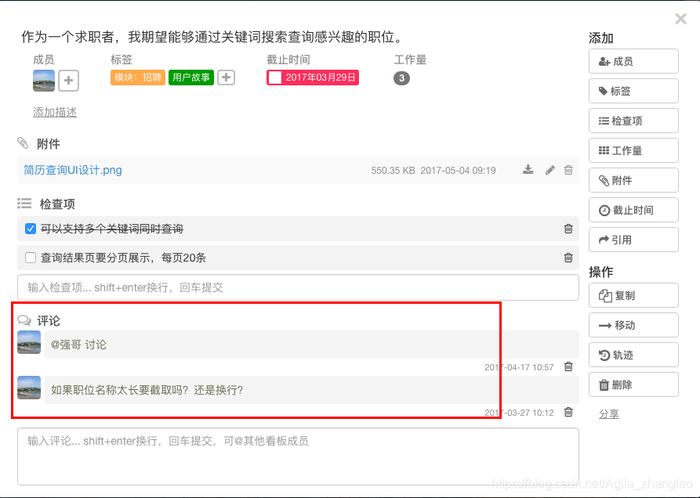This screenshot has height=498, width=700.
Task: Download the 简历查询UI设计.png attachment
Action: point(528,170)
